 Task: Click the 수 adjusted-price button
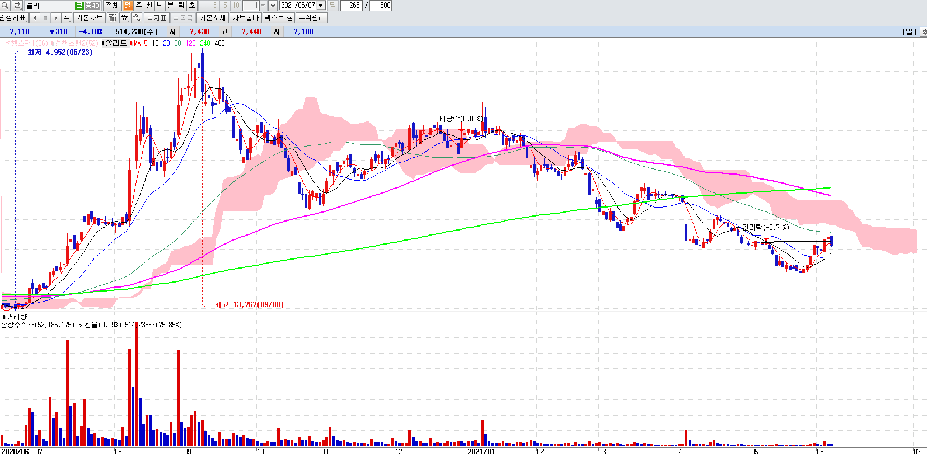pyautogui.click(x=67, y=18)
